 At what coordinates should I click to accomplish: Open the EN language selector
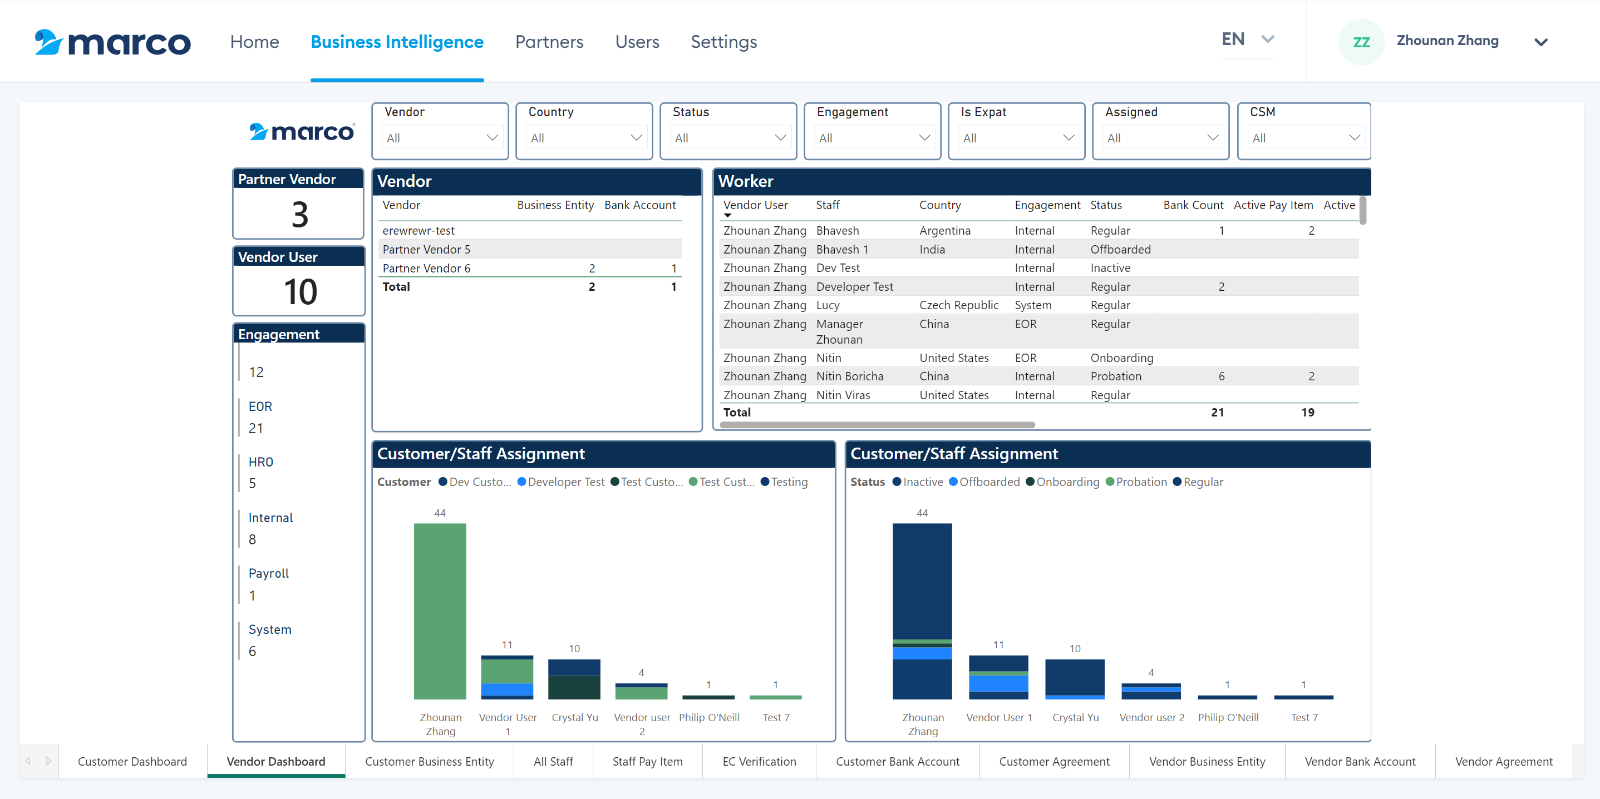(1247, 39)
